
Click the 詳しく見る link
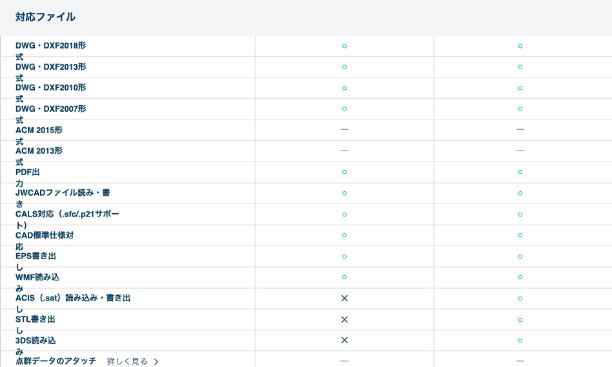pos(127,361)
